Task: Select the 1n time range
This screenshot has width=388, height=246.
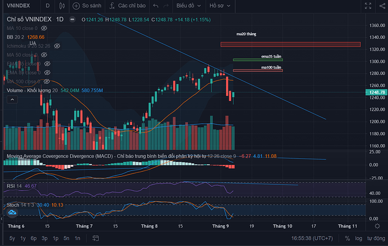Action: (x=77, y=238)
